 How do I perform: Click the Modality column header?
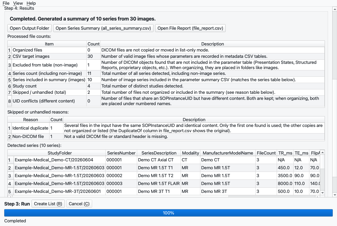[191, 153]
